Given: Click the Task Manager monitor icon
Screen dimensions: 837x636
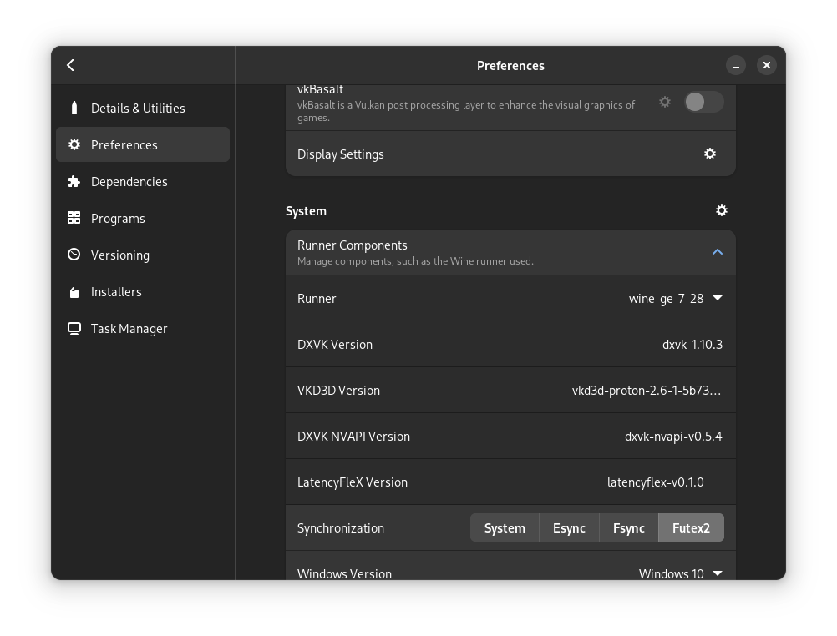Looking at the screenshot, I should pyautogui.click(x=74, y=329).
